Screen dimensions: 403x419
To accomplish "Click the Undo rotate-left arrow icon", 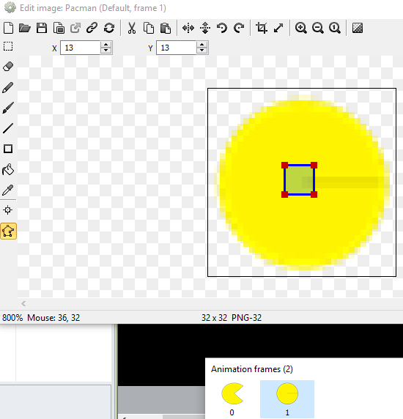I will (222, 28).
